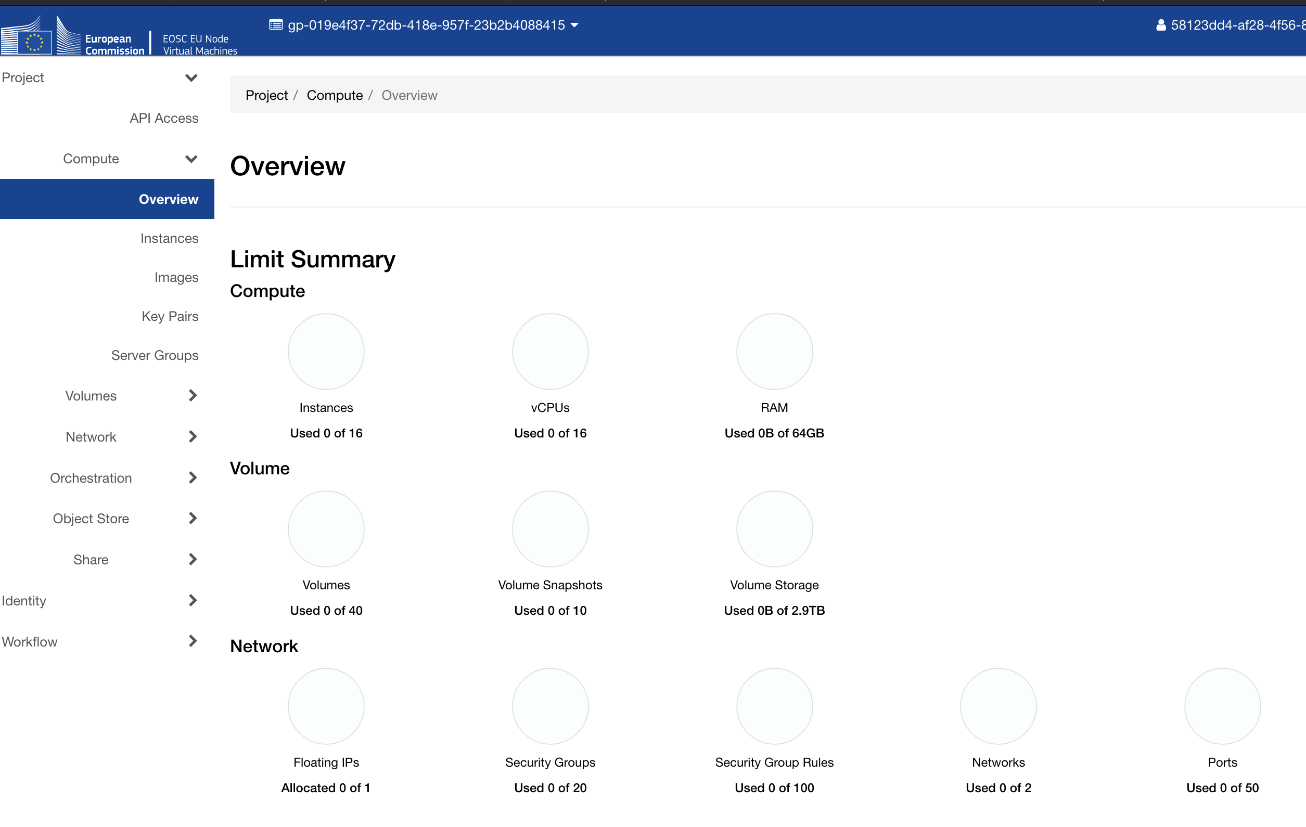Click the Object Store sidebar label
Image resolution: width=1306 pixels, height=827 pixels.
click(x=91, y=519)
